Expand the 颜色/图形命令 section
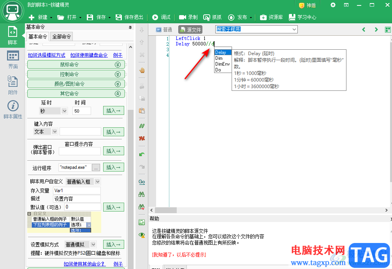The height and width of the screenshot is (269, 392). [76, 84]
